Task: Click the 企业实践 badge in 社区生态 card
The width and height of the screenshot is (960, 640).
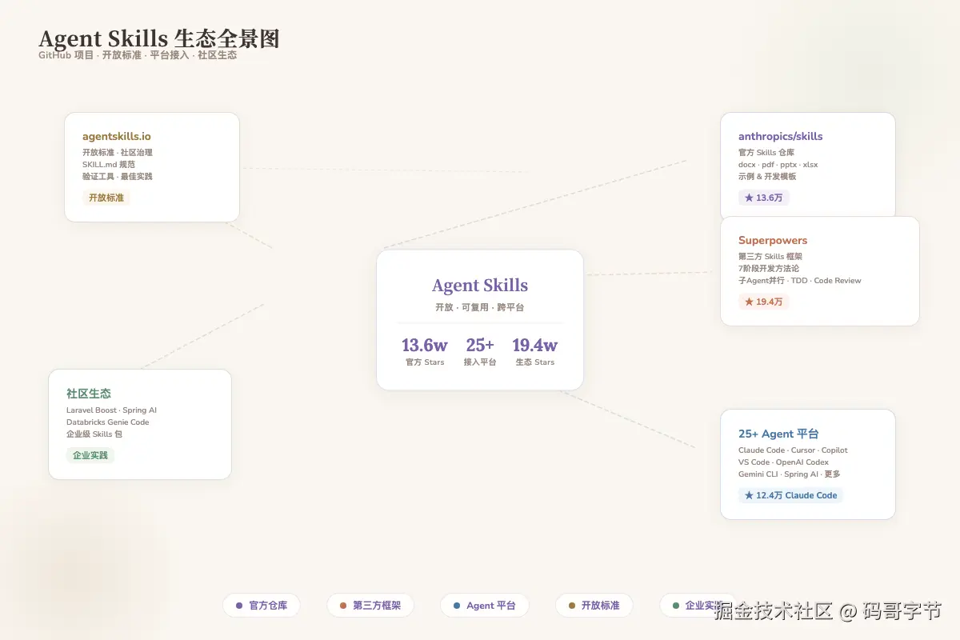Action: pos(90,455)
